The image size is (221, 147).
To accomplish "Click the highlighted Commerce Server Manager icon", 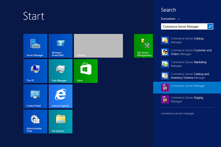I will tap(165, 88).
